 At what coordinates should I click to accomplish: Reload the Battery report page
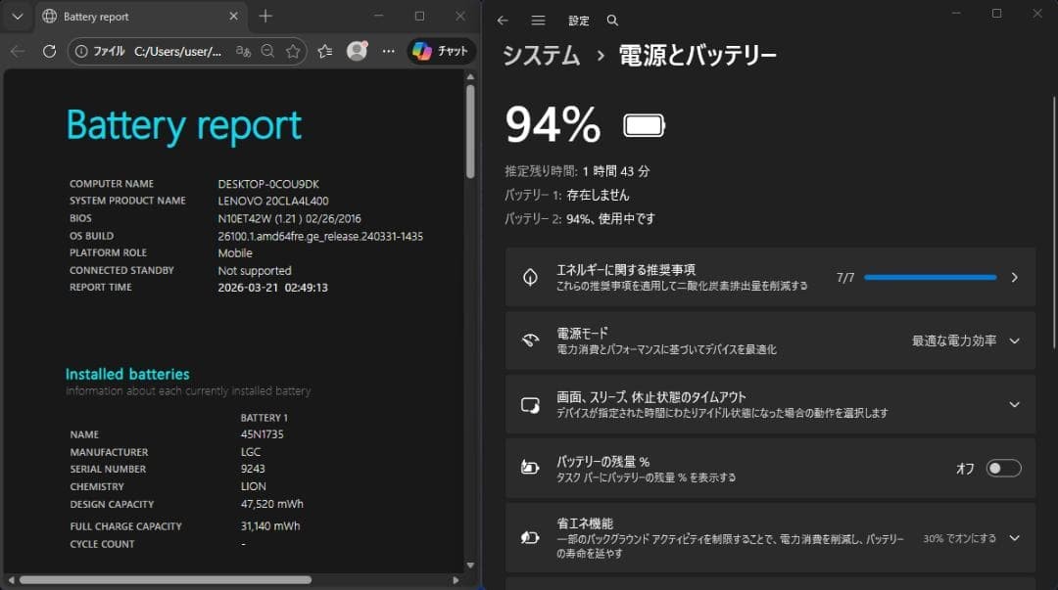coord(49,51)
